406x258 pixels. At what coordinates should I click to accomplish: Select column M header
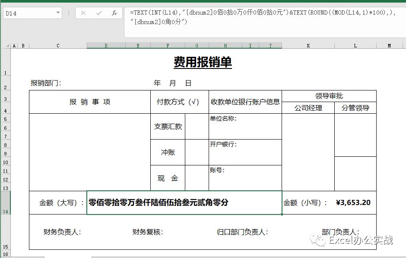pos(389,46)
